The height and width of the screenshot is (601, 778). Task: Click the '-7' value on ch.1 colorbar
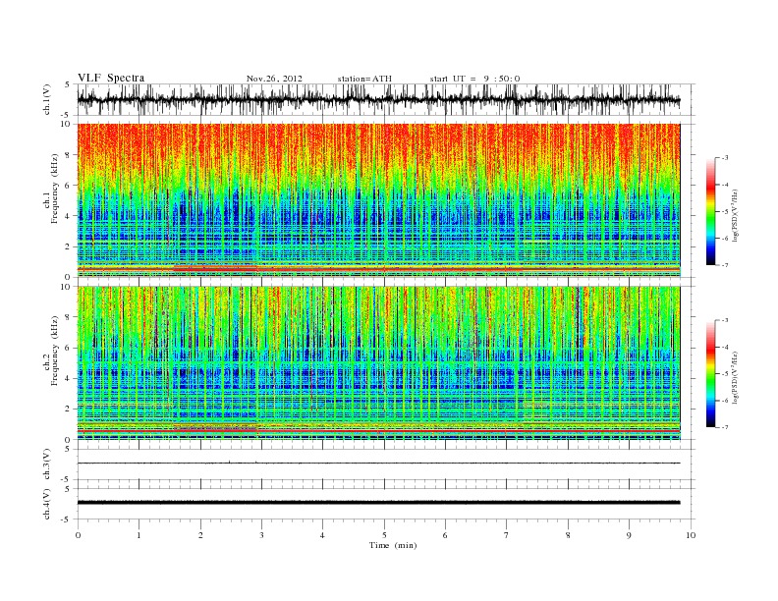click(x=724, y=265)
